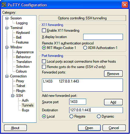
Task: Collapse the Window category node
Action: [x=7, y=47]
